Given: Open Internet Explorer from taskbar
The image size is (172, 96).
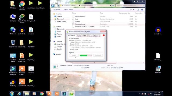Looking at the screenshot, I should click(x=19, y=94).
